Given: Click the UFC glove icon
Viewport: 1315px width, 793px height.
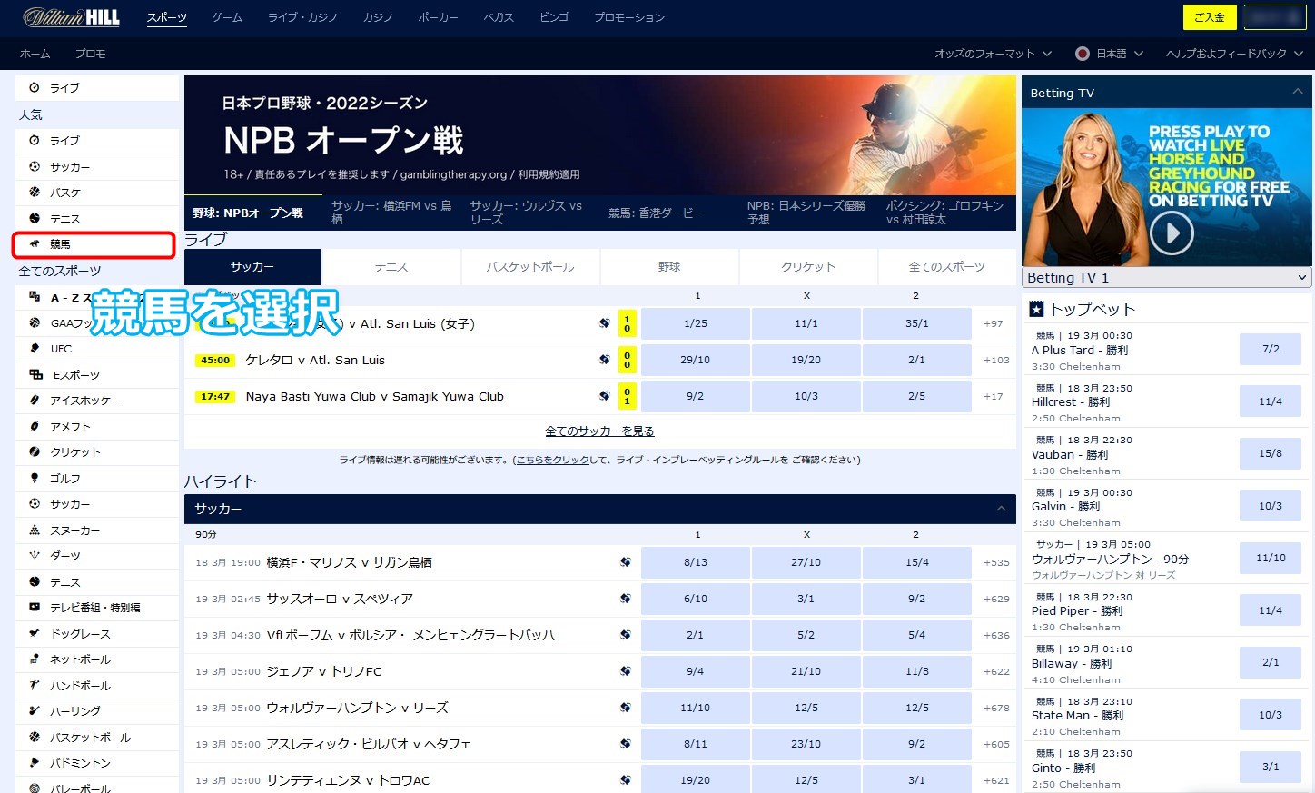Looking at the screenshot, I should point(35,348).
